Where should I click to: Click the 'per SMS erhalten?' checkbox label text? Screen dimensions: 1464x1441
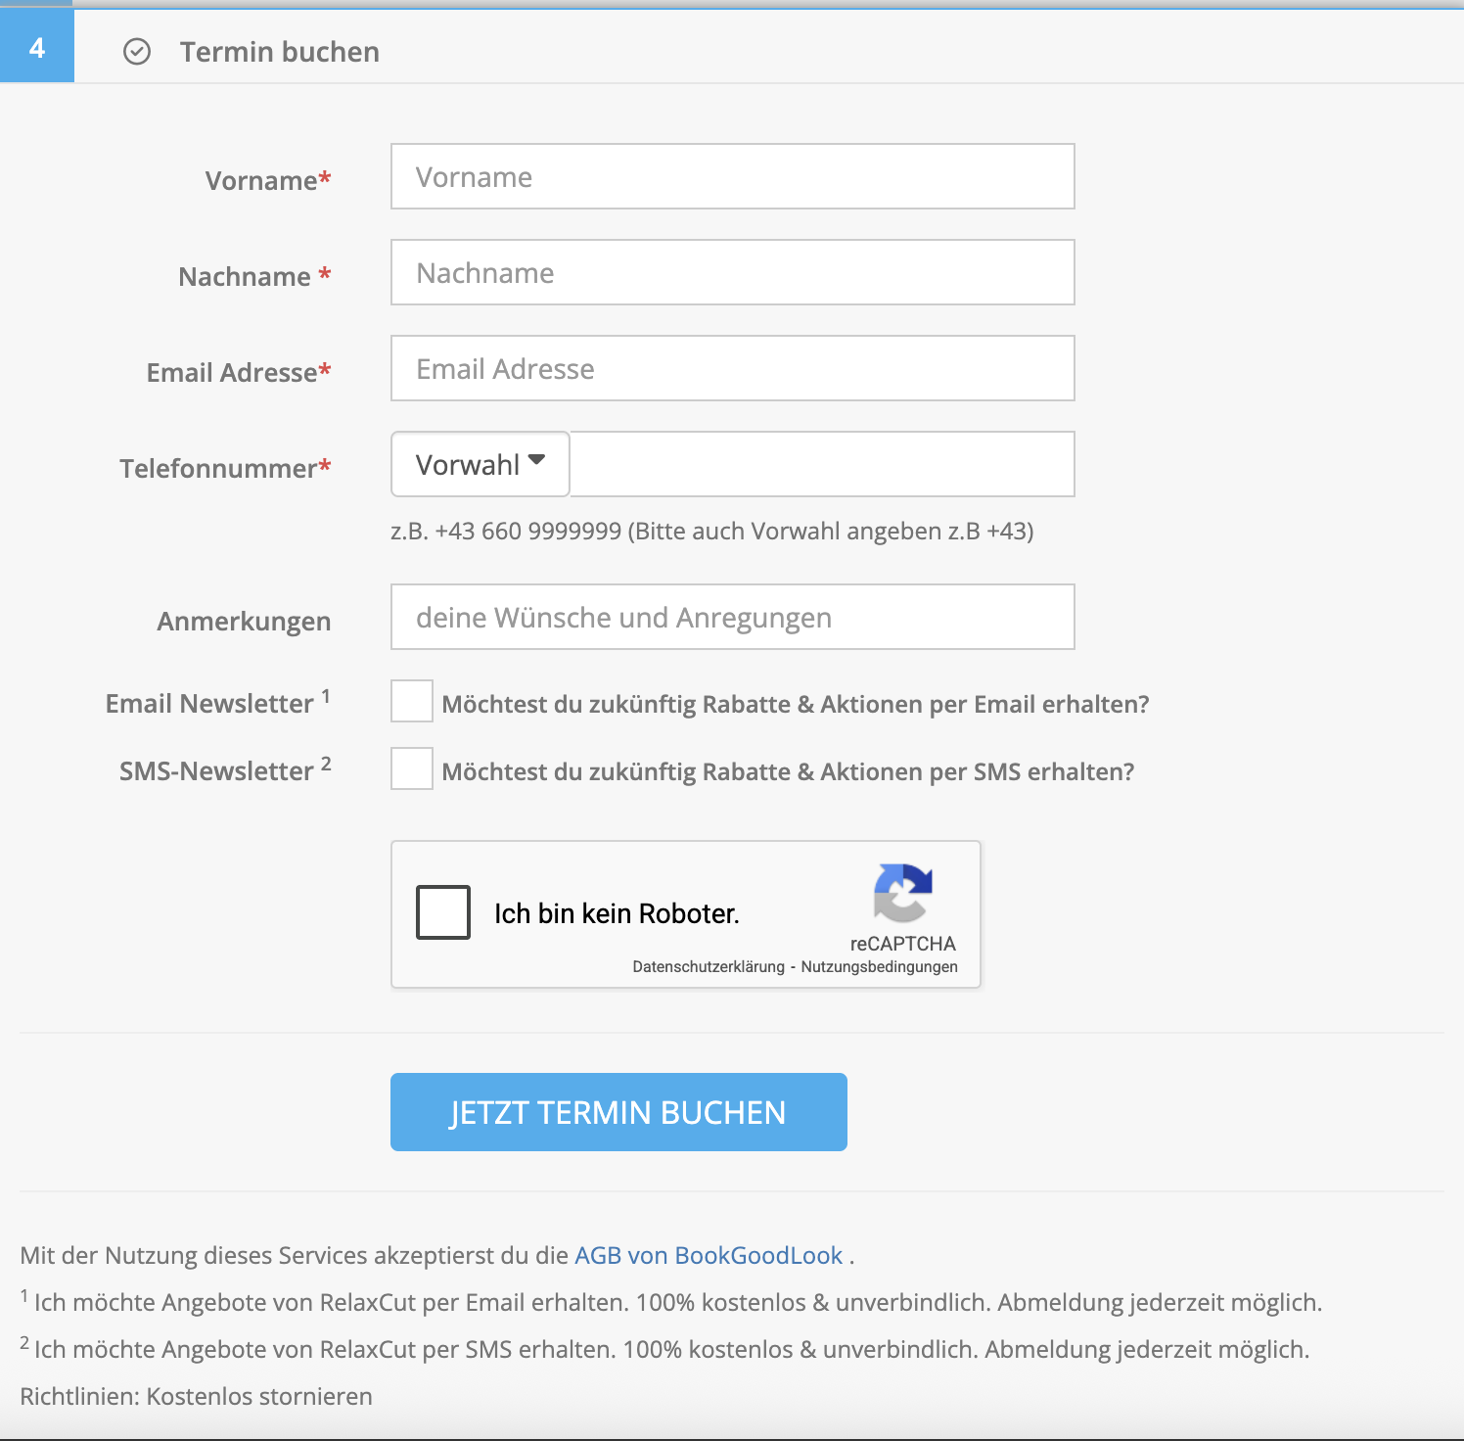[x=788, y=772]
